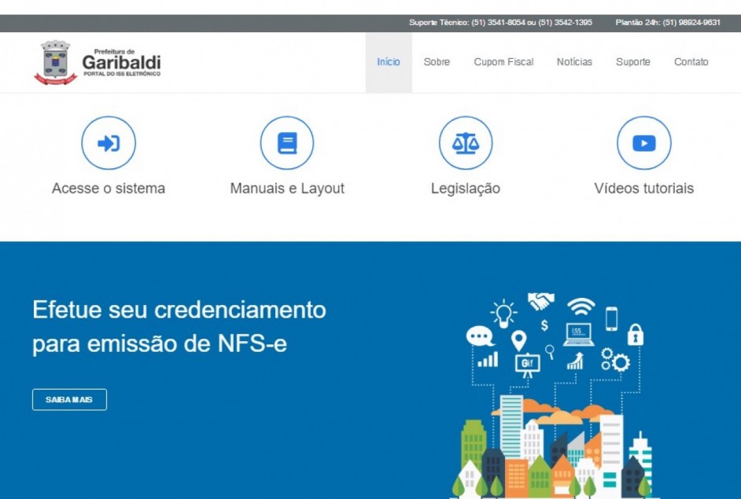Go to the Cupom Fiscal page

coord(503,62)
